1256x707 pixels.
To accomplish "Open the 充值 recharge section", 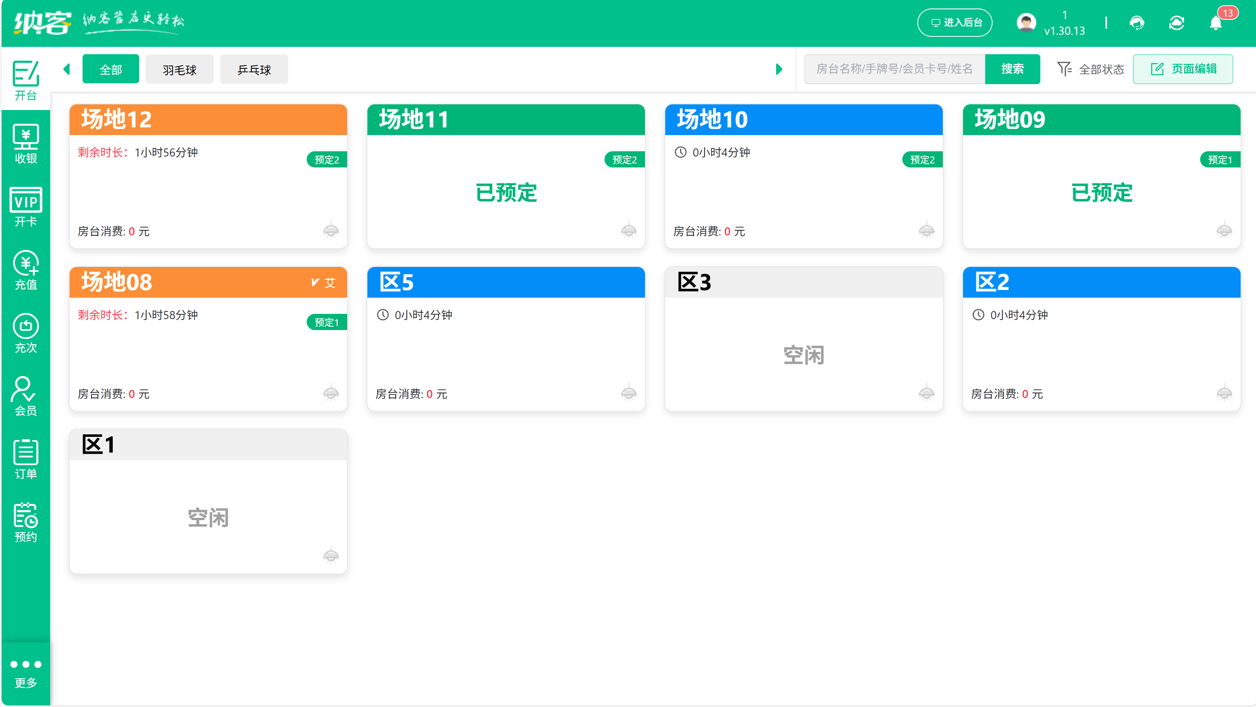I will pos(26,270).
